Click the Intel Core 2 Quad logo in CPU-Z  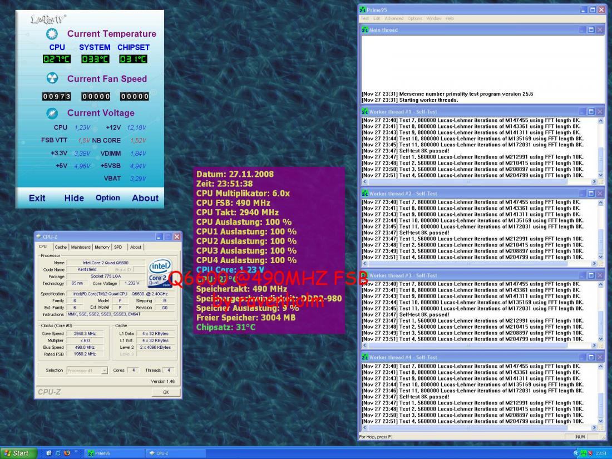tap(160, 273)
